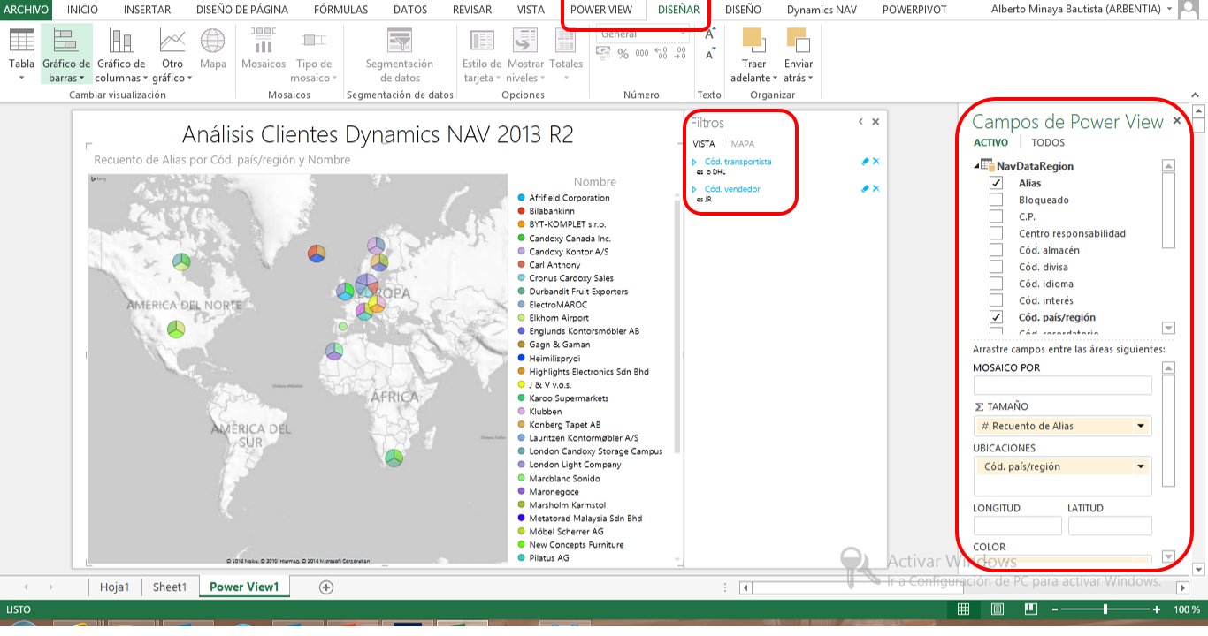Open the POWERPIVOT ribbon tab
1208x636 pixels.
pos(914,10)
